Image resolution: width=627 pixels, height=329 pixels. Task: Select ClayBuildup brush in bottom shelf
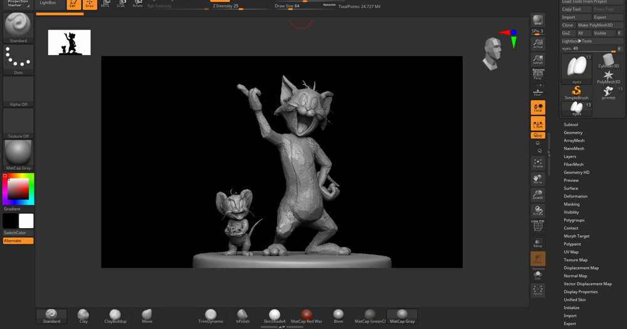(x=115, y=316)
